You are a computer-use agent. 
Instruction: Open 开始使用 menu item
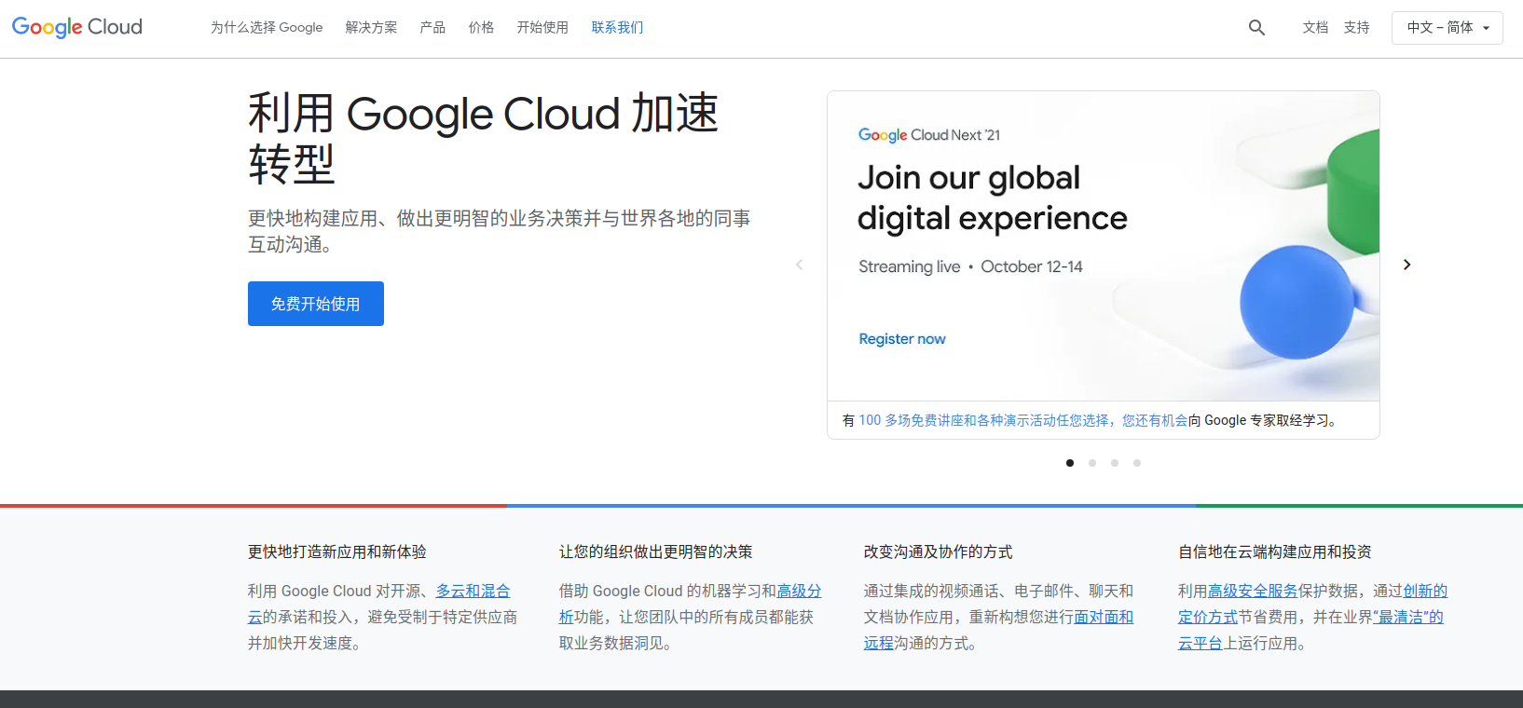pos(542,28)
